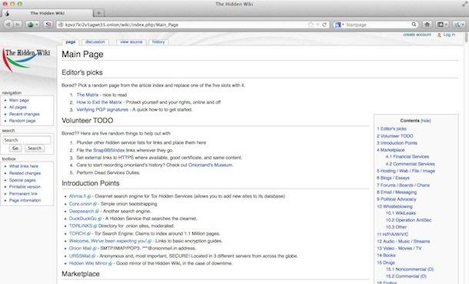Open Special pages link

[22, 180]
